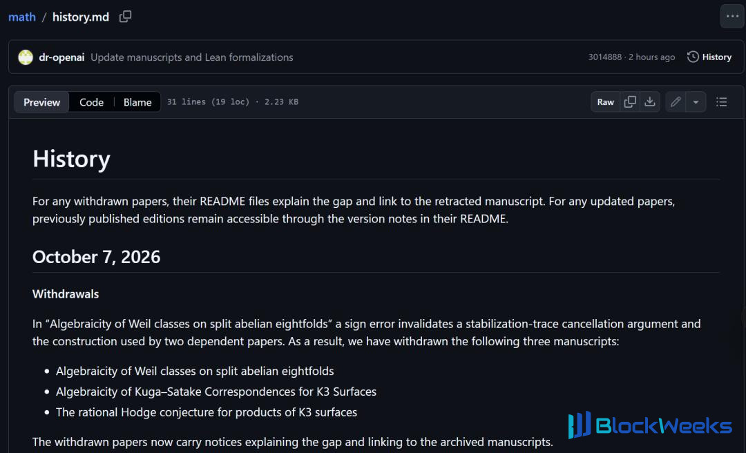Click the 'history.md' file name
The width and height of the screenshot is (746, 453).
[80, 17]
